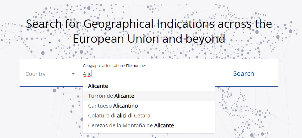
Task: Focus the Geographical indication search field
Action: [148, 71]
